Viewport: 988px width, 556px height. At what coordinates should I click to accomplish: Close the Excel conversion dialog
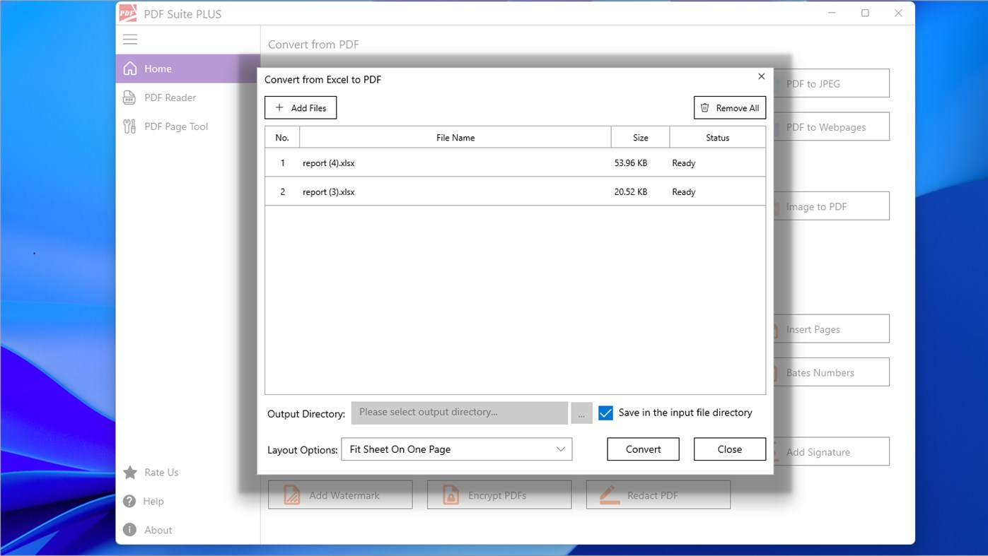(x=761, y=76)
